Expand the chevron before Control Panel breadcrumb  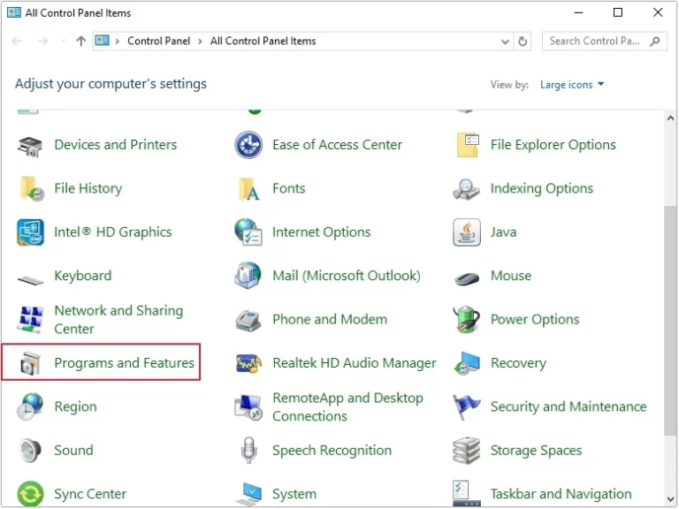(x=117, y=42)
